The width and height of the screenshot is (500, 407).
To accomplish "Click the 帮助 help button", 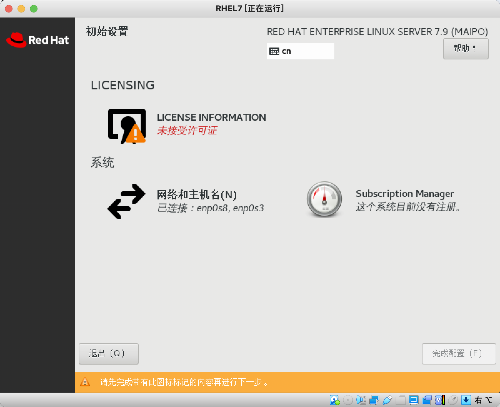I will coord(466,49).
